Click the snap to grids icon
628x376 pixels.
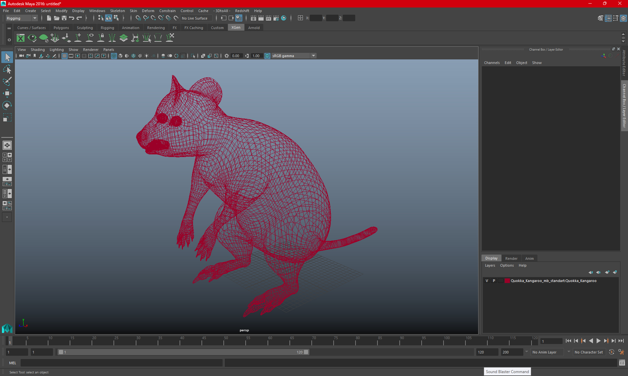138,18
